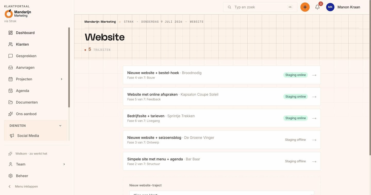Screen dimensions: 371x195
Task: Open Documenten in the sidebar
Action: click(x=27, y=102)
